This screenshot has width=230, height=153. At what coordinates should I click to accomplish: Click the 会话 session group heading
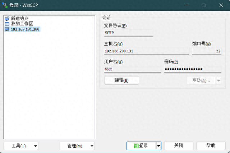(x=106, y=18)
